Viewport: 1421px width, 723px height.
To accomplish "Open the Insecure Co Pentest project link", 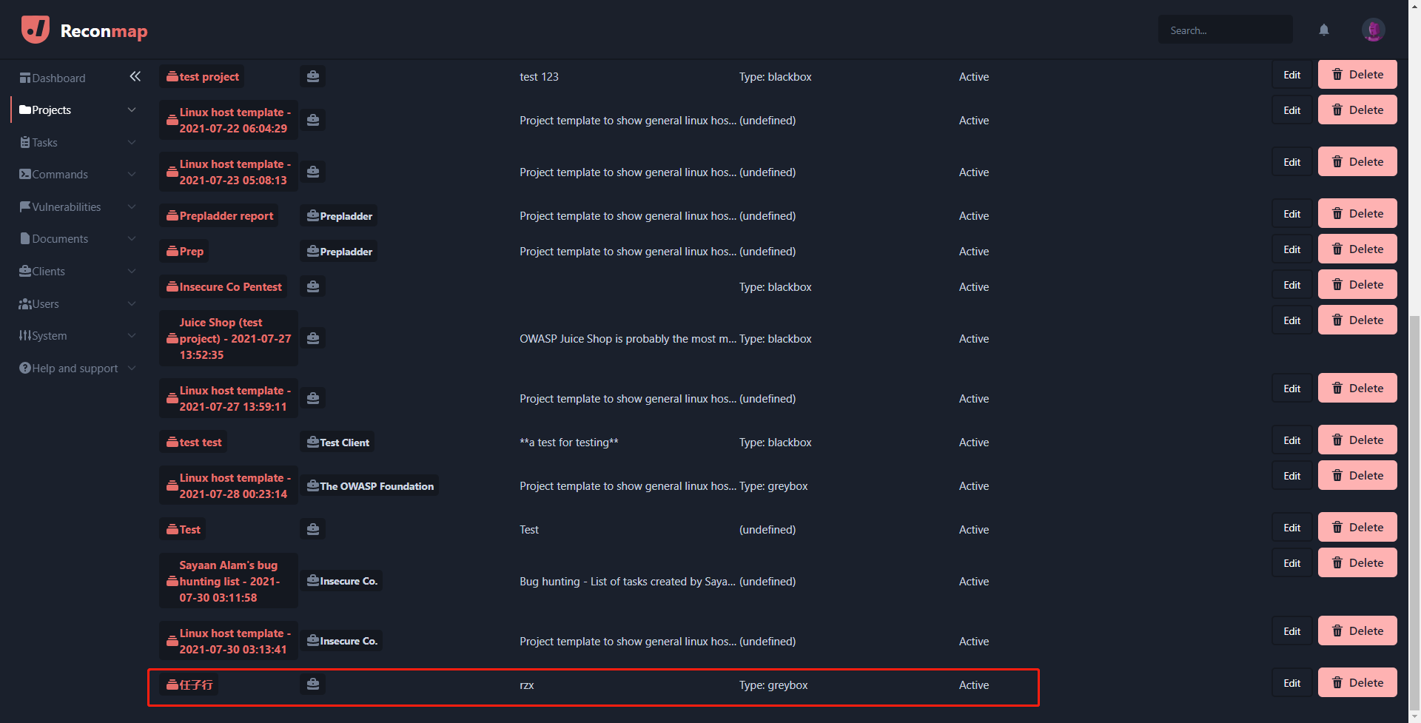I will pos(229,287).
